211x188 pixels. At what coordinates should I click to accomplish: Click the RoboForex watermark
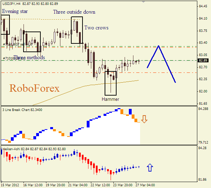click(34, 88)
